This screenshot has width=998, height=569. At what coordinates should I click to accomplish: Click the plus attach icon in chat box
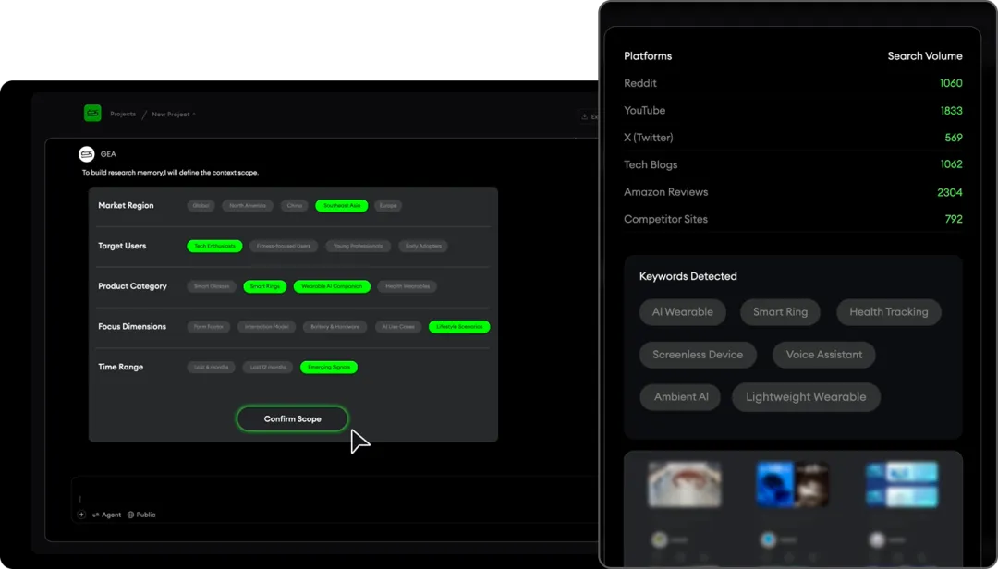coord(81,515)
